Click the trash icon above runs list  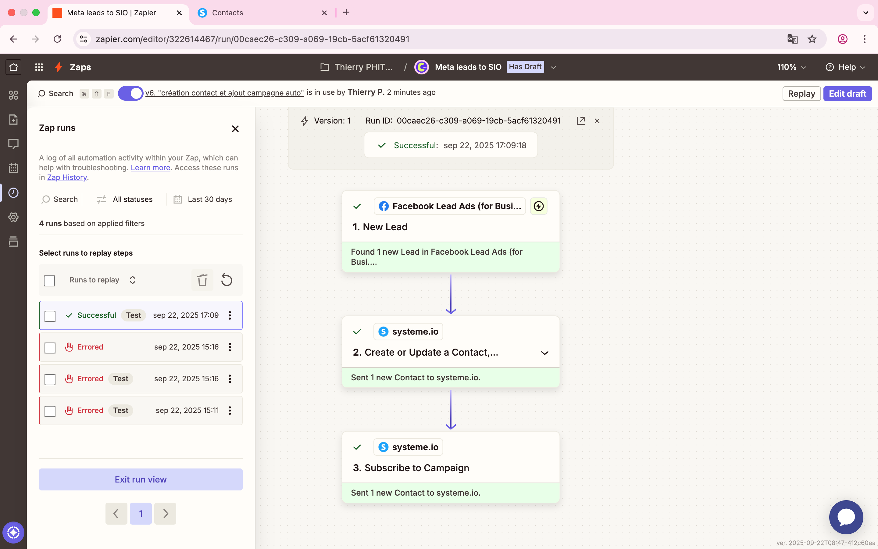202,280
